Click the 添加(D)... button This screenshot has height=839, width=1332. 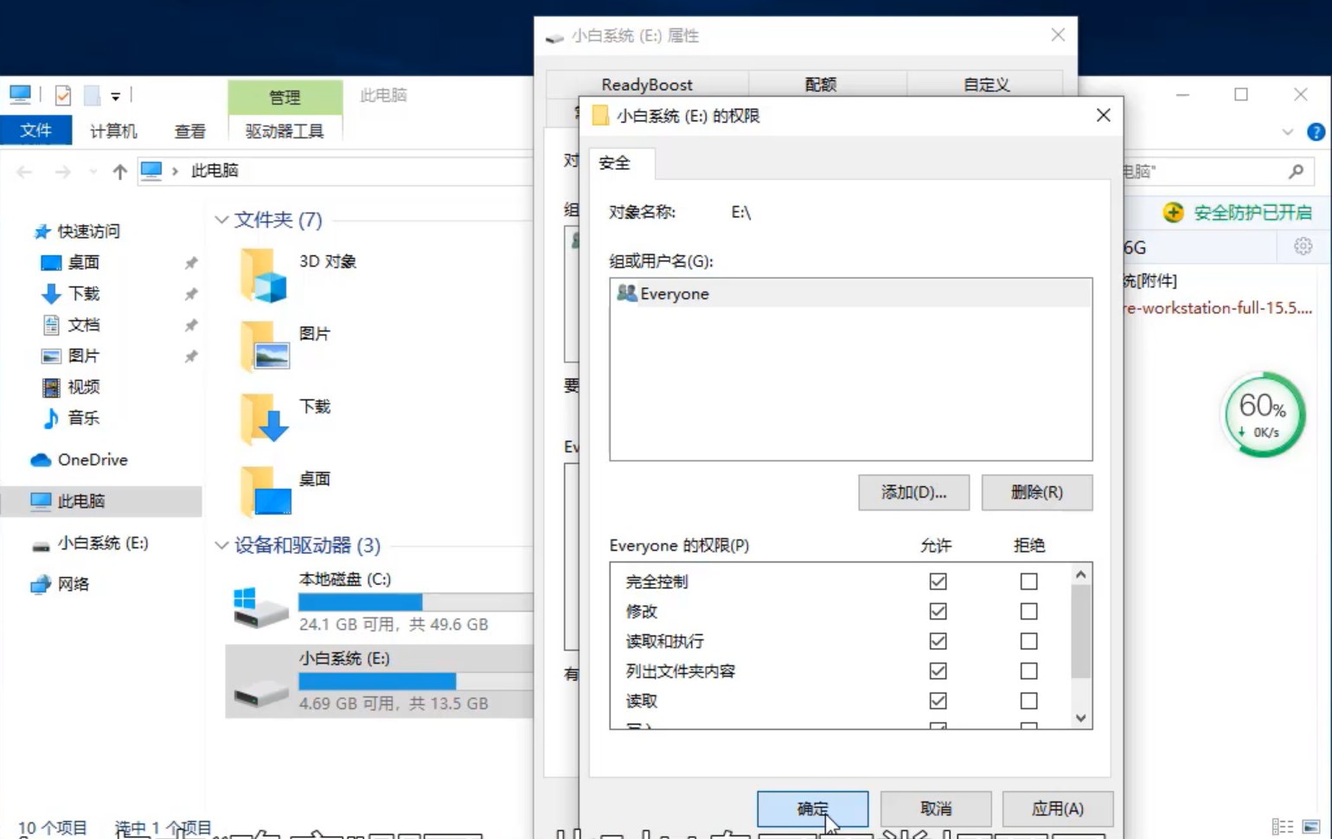click(913, 492)
